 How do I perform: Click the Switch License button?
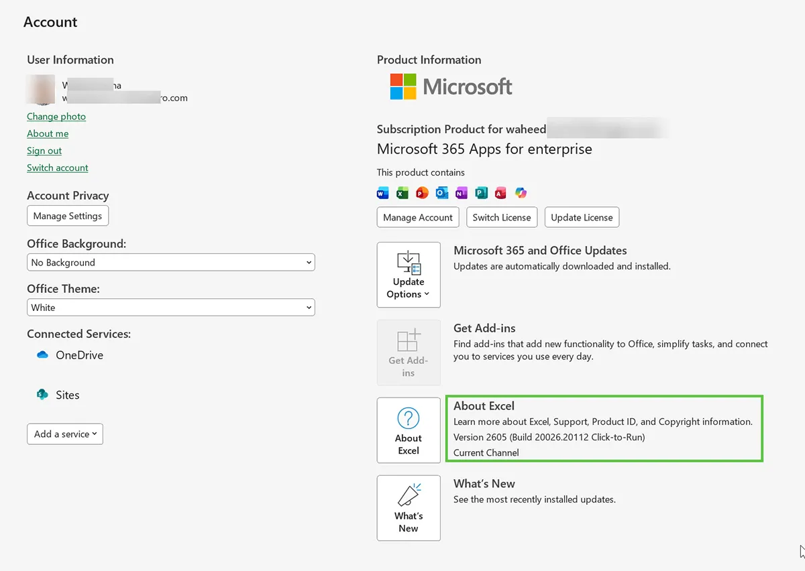click(x=502, y=217)
